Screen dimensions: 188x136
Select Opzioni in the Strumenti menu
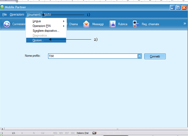(38, 40)
